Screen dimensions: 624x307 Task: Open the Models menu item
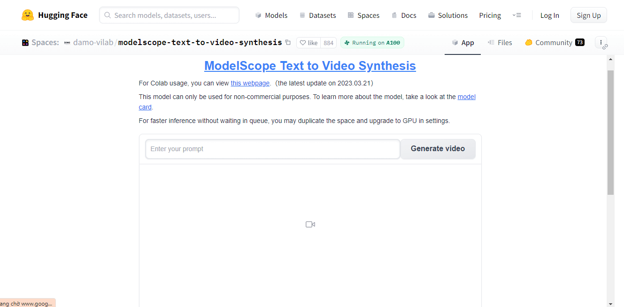[x=271, y=15]
